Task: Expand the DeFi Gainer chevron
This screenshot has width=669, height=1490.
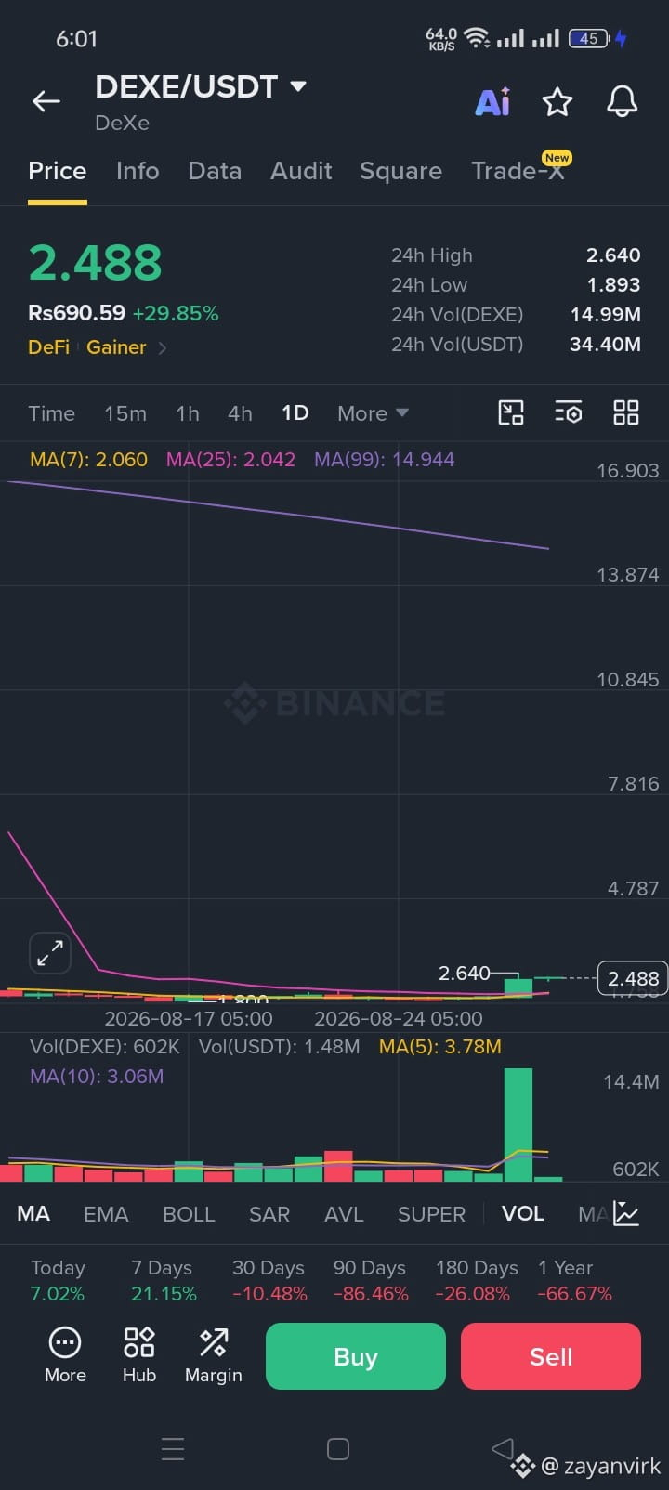Action: click(x=163, y=347)
